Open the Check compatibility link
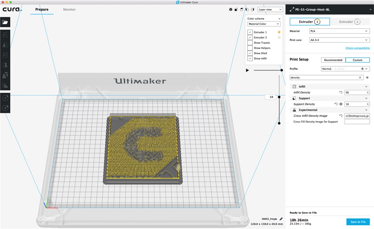Viewport: 374px width, 229px height. (x=358, y=48)
